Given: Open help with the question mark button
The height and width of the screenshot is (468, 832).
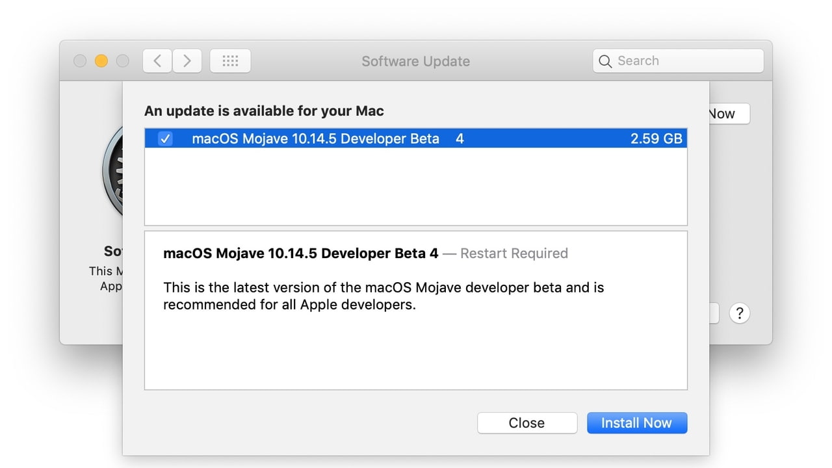Looking at the screenshot, I should pyautogui.click(x=739, y=313).
